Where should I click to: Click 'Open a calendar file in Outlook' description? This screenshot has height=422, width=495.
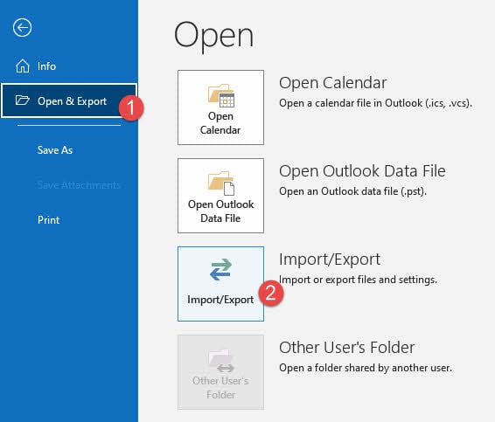click(x=375, y=103)
